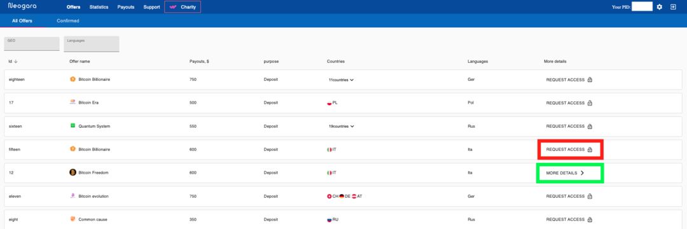
Task: Click the Bitcoin Freedom offer name
Action: click(x=94, y=173)
